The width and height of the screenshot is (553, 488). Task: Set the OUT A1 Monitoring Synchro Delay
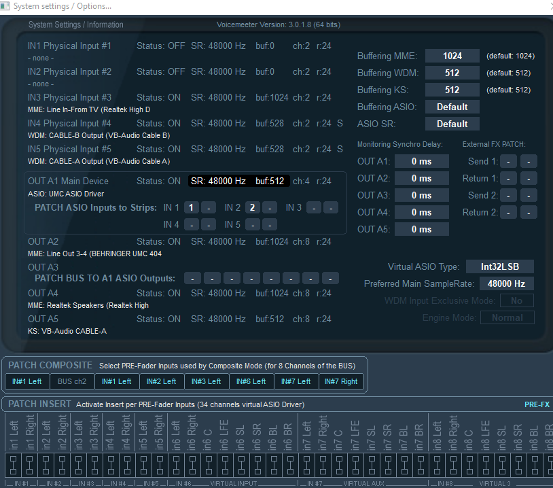point(421,161)
